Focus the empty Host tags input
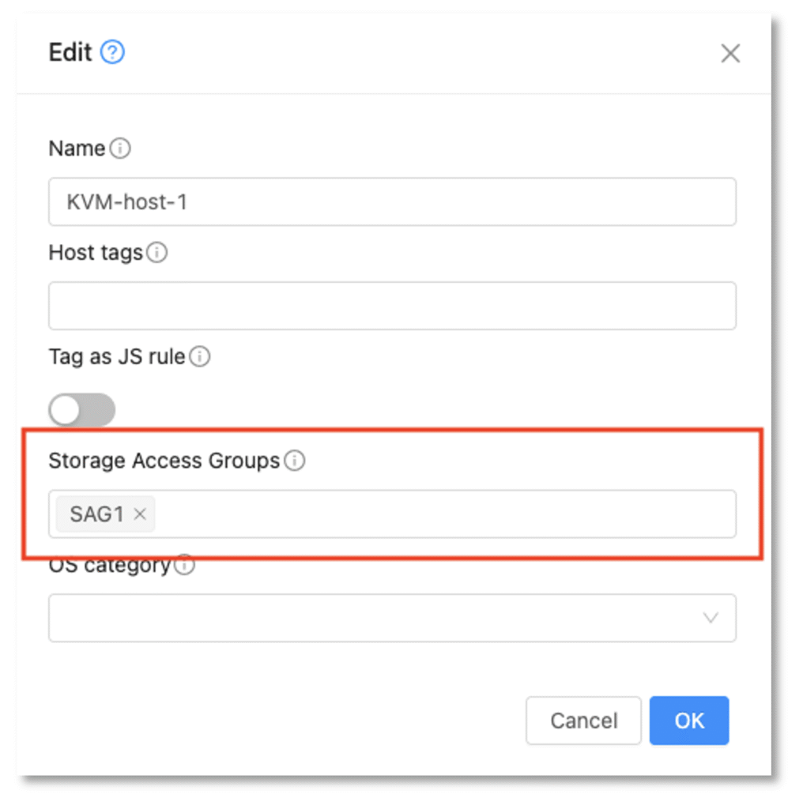 click(392, 306)
